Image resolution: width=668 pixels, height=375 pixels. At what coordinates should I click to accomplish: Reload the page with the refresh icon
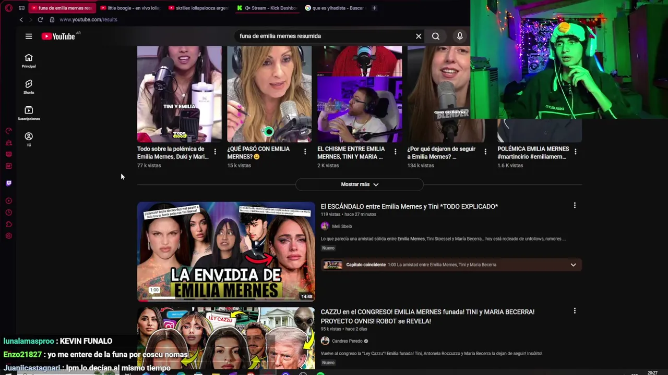click(40, 20)
